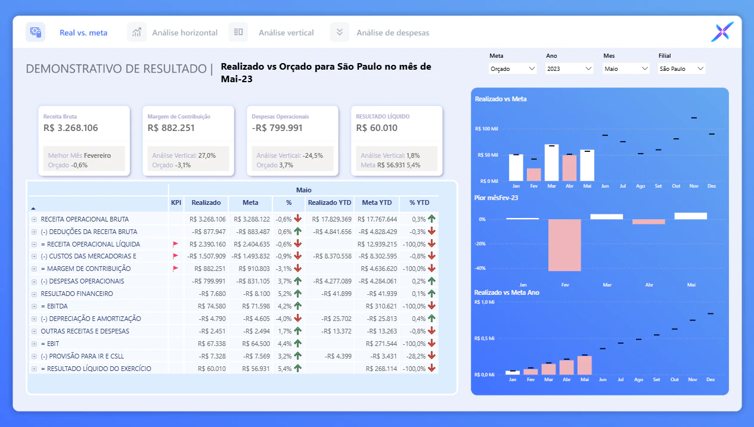
Task: Select the Receita Bruta card
Action: [84, 141]
